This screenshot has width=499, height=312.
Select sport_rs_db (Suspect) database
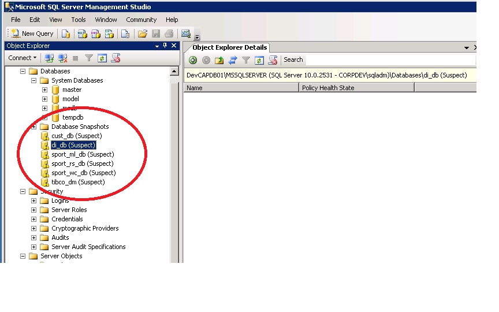coord(83,164)
